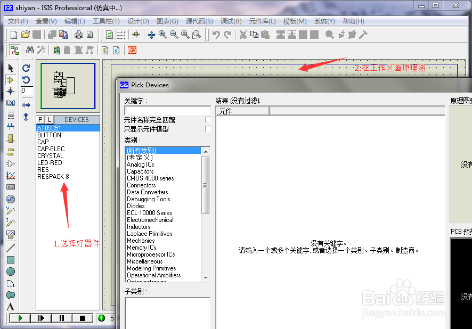Open the 查看(V) menu
472x329 pixels.
[46, 21]
